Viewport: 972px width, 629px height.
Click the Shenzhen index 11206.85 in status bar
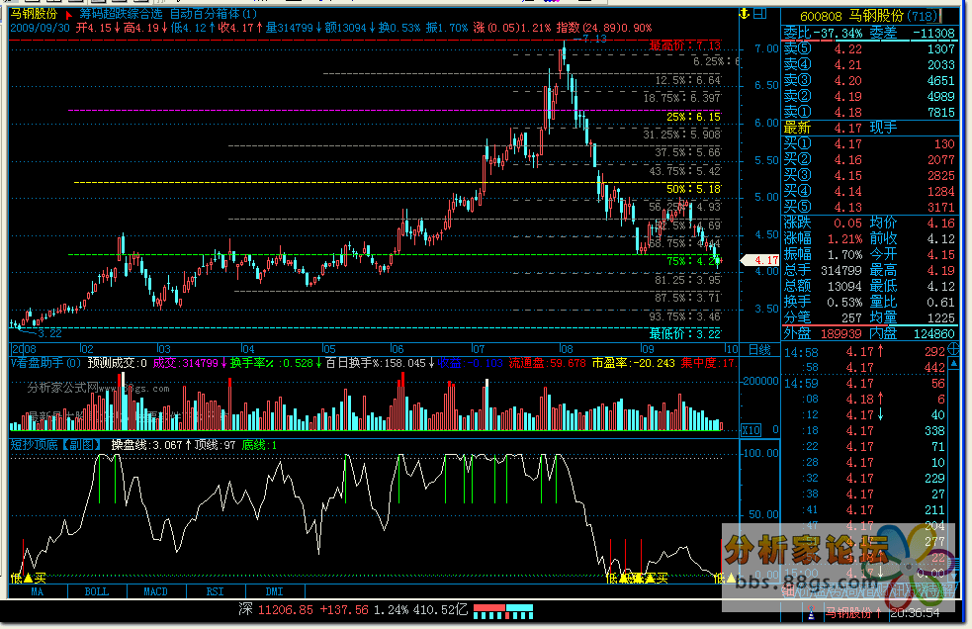[285, 610]
